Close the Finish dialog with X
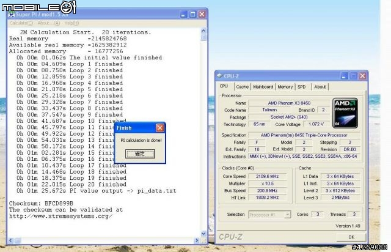 tap(160, 128)
